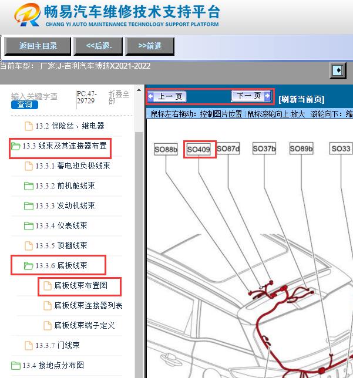Click the PC.47-29729 code text
The width and height of the screenshot is (353, 378).
(x=86, y=97)
